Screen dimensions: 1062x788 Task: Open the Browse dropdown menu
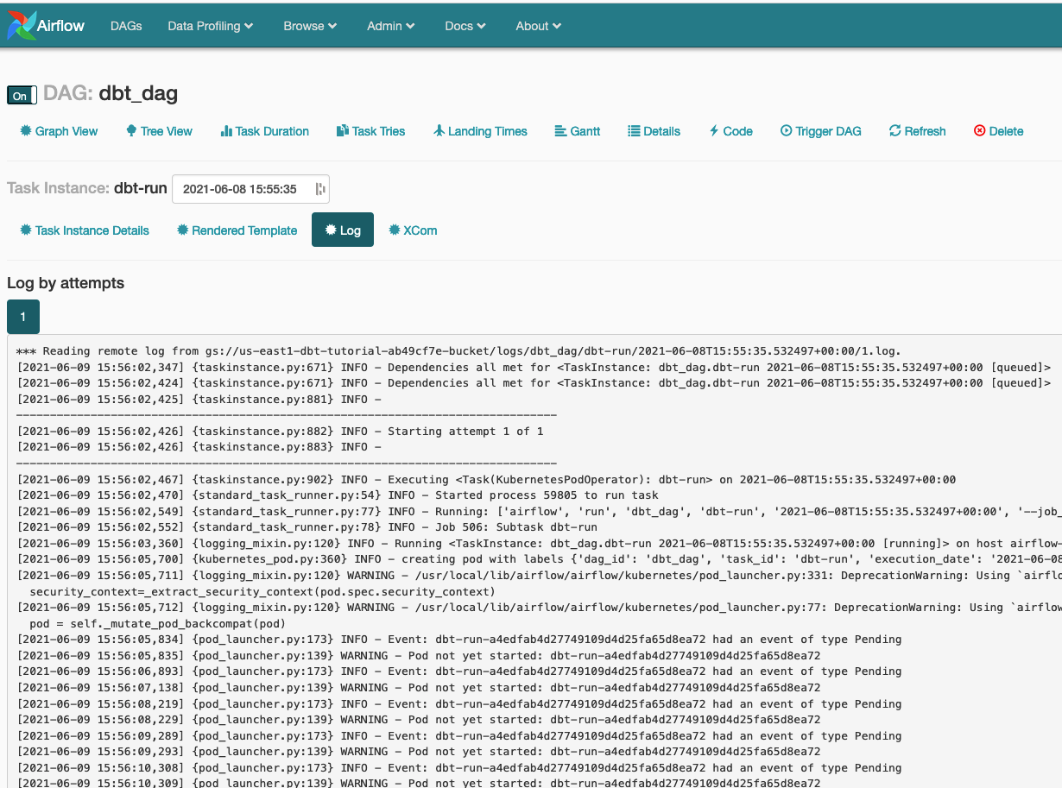[309, 26]
